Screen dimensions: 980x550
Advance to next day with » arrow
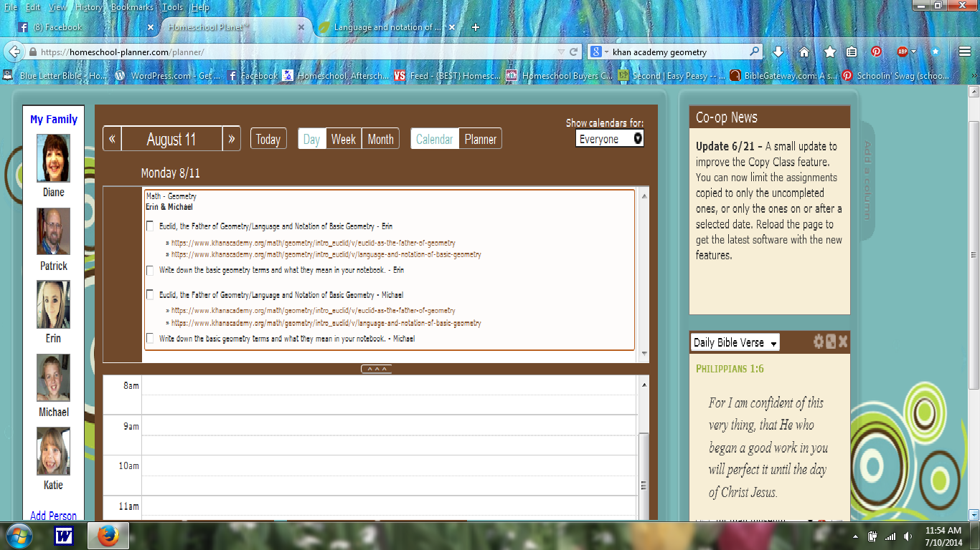click(x=231, y=139)
